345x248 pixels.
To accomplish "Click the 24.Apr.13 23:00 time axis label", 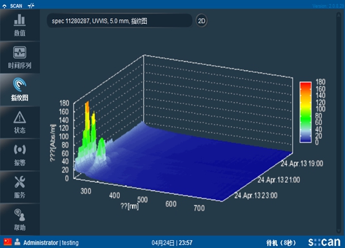I will 255,195.
